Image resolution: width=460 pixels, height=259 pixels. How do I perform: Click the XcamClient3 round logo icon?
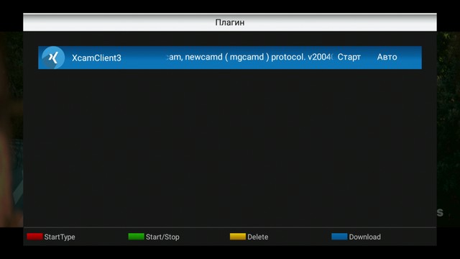point(53,58)
